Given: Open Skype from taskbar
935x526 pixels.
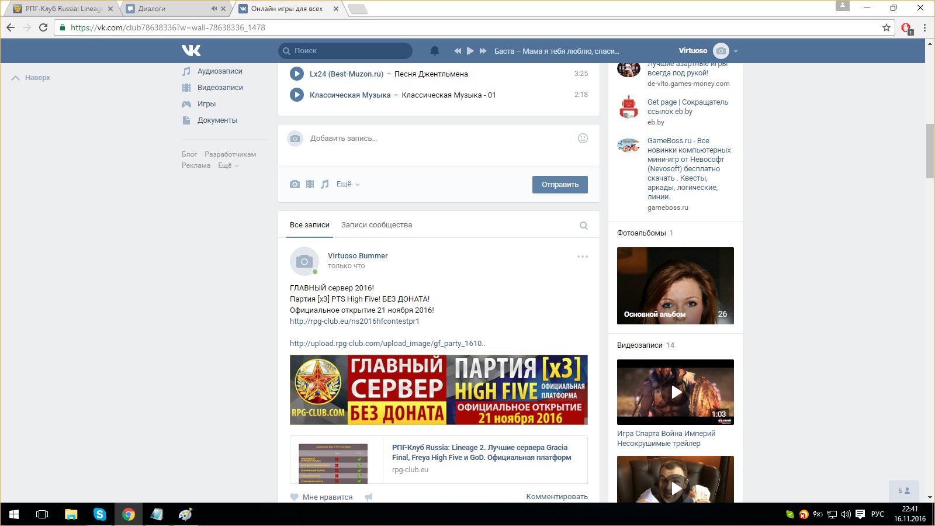Looking at the screenshot, I should (100, 514).
